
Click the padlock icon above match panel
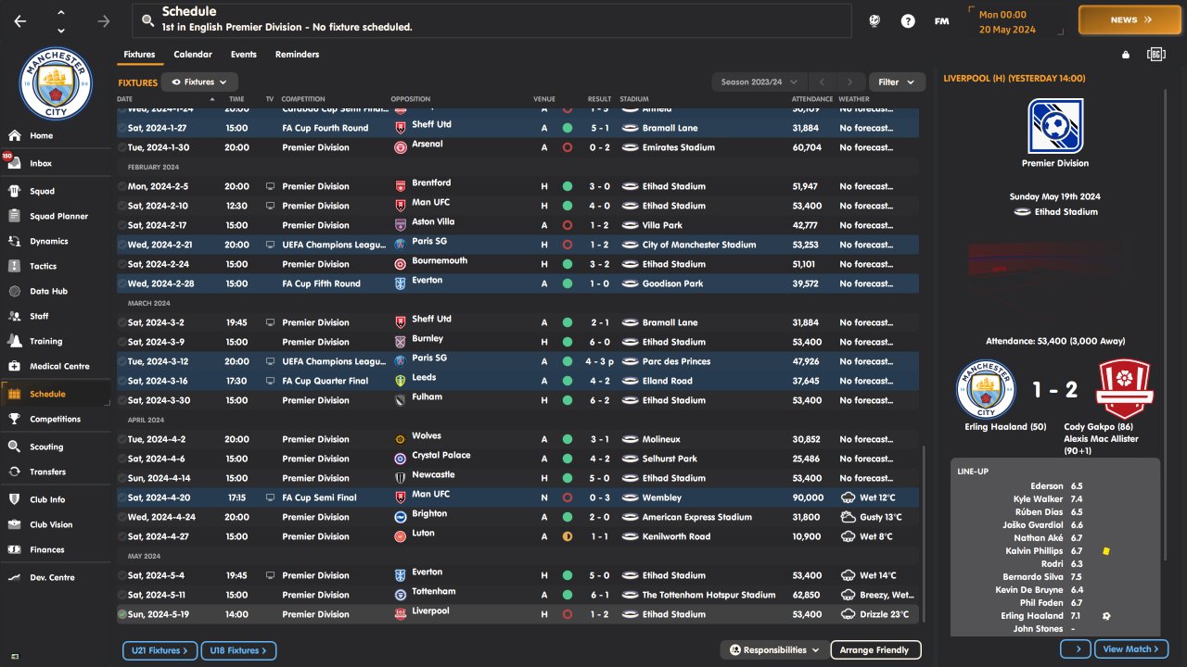pyautogui.click(x=1126, y=55)
